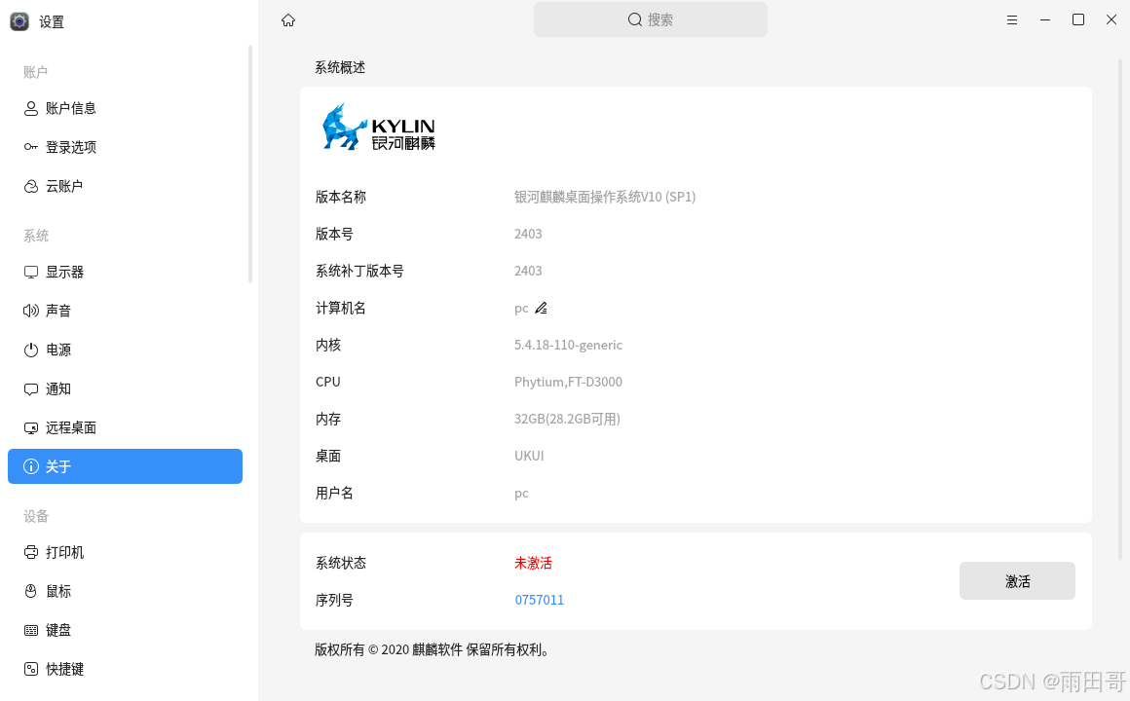
Task: Click the 显示器 monitor icon
Action: coord(31,273)
